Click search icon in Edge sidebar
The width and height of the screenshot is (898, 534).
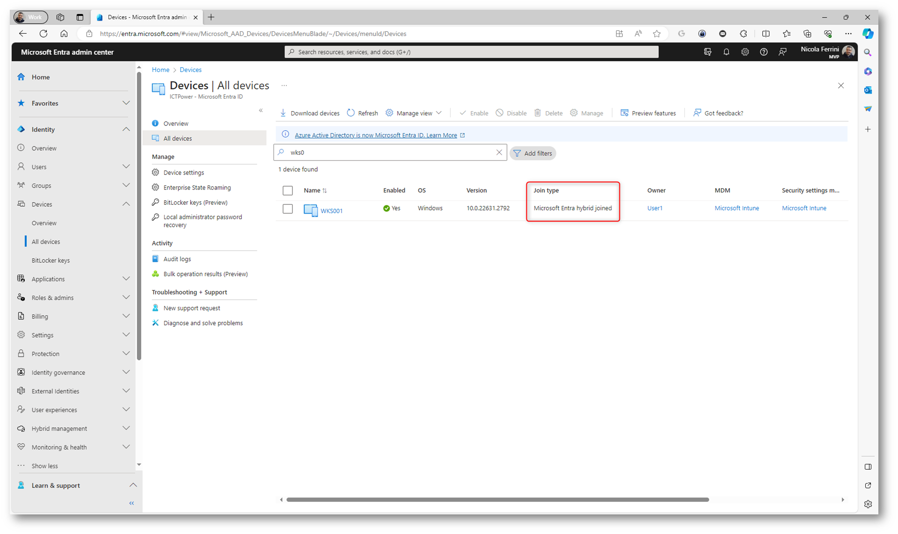click(868, 53)
